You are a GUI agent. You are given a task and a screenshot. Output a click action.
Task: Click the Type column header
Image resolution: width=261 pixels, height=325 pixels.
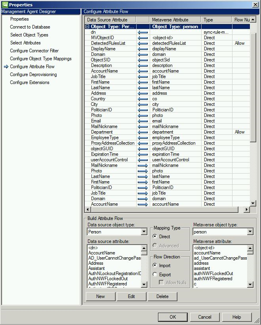click(x=216, y=20)
